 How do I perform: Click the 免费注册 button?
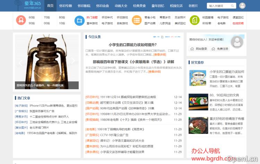[x=220, y=49]
